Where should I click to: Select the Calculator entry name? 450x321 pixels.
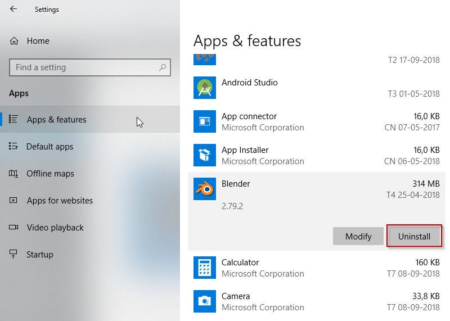click(240, 263)
